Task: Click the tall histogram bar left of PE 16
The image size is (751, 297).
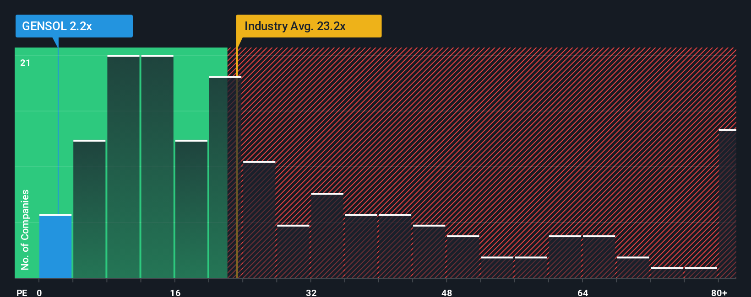Action: point(157,167)
